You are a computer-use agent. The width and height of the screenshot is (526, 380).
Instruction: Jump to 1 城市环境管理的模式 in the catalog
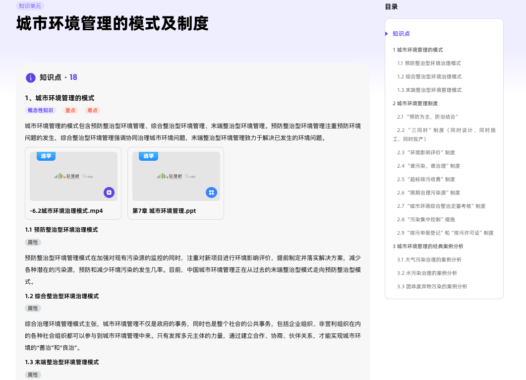pyautogui.click(x=417, y=50)
